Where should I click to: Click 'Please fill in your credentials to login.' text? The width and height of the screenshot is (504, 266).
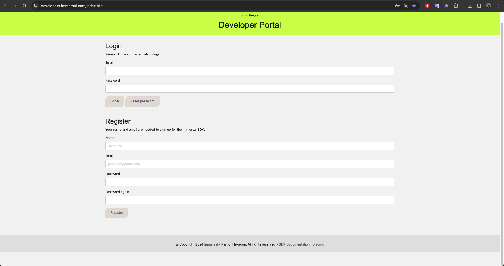(x=133, y=54)
